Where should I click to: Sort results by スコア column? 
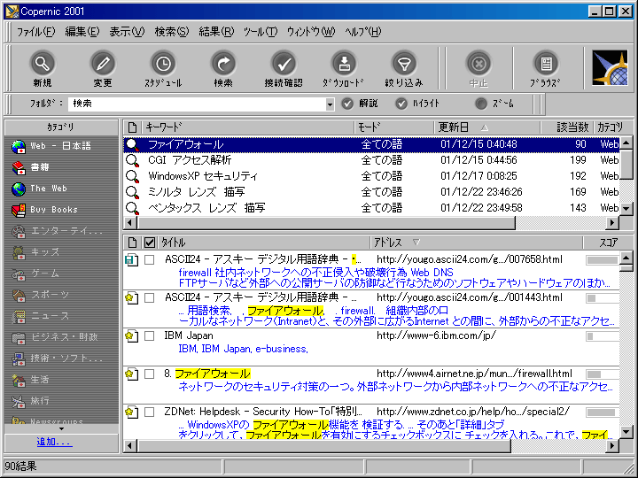click(608, 243)
